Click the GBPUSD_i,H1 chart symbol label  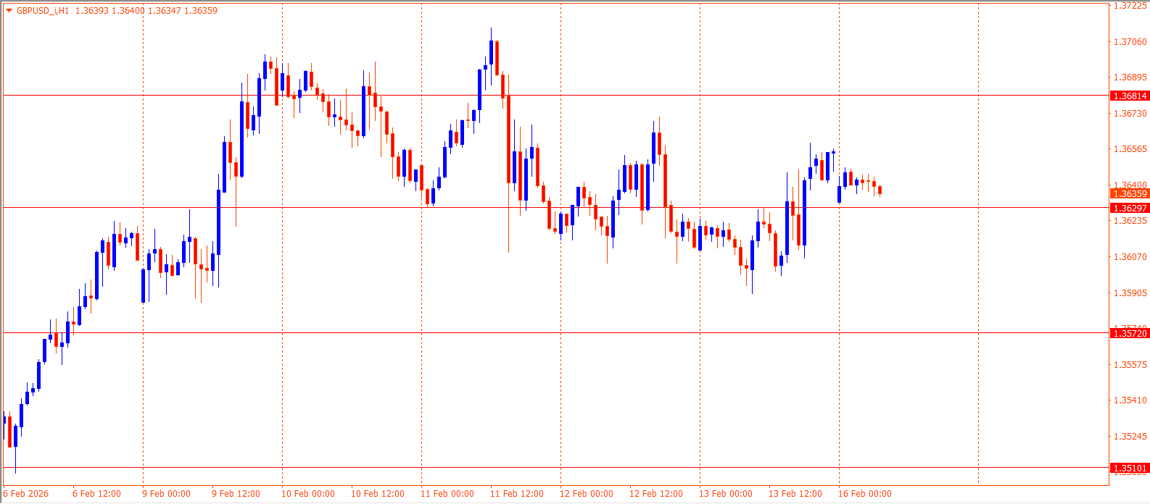[x=43, y=11]
